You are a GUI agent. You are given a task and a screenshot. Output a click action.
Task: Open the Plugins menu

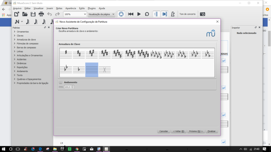click(x=92, y=8)
